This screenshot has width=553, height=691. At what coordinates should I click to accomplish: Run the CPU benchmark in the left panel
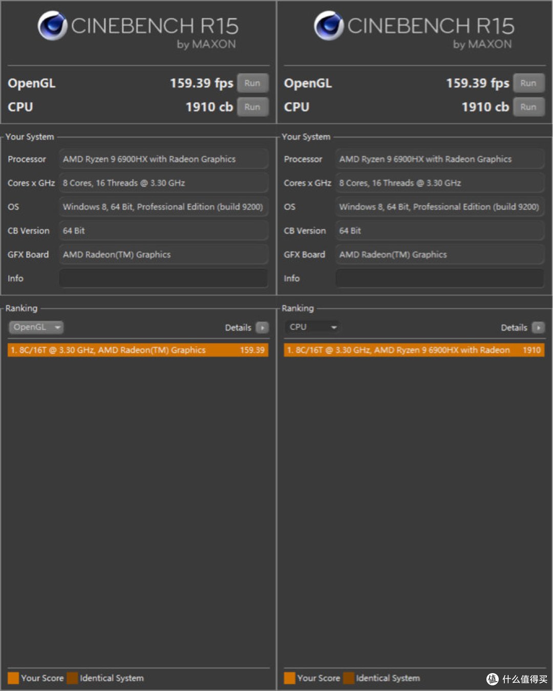[x=253, y=107]
